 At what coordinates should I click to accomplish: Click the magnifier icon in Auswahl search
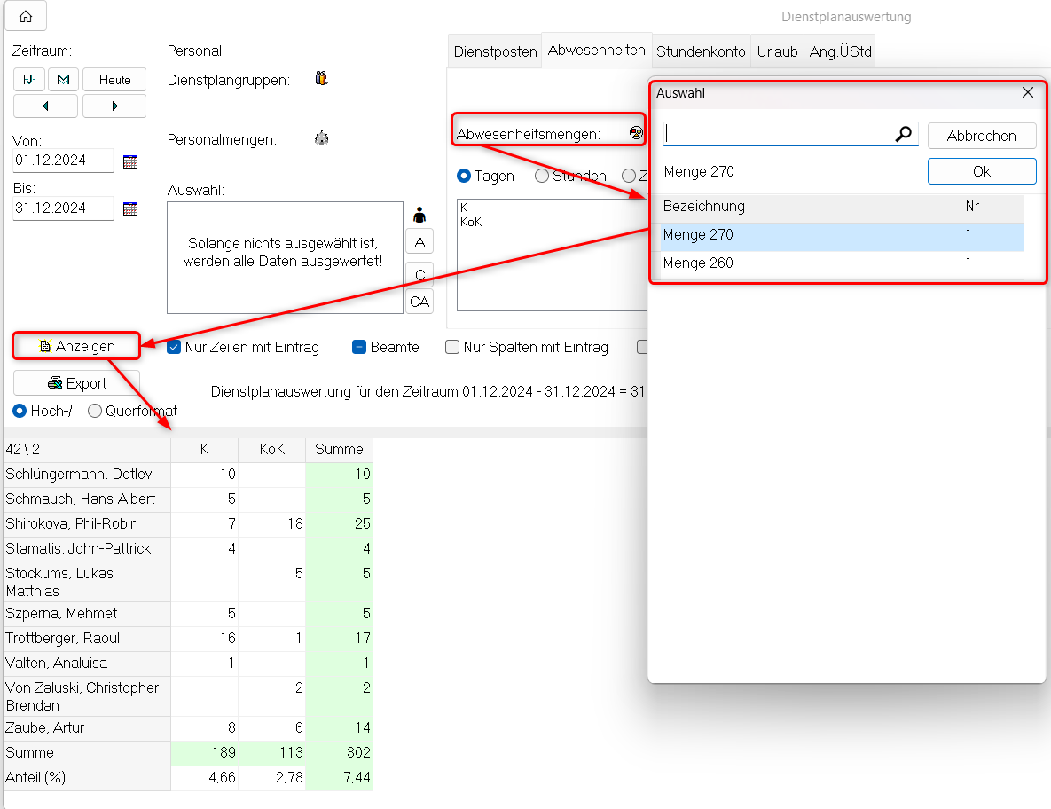(x=903, y=134)
